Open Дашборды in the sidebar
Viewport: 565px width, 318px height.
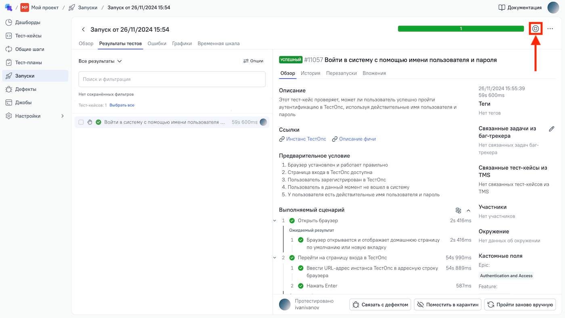pos(27,23)
